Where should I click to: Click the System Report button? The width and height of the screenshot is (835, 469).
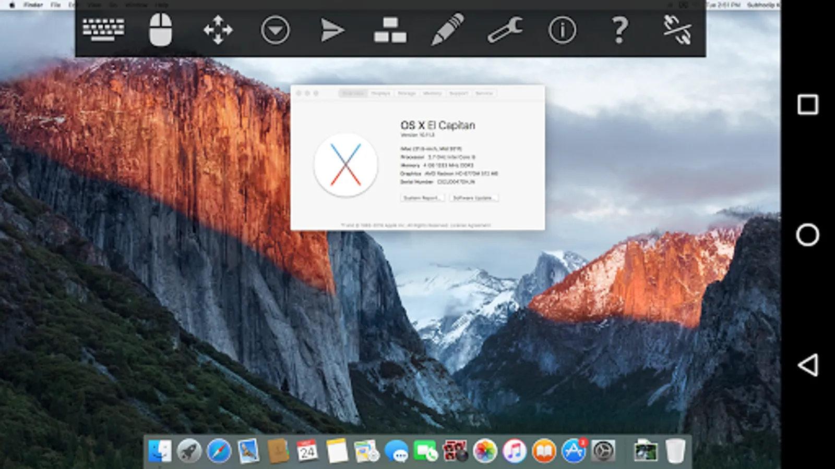422,198
